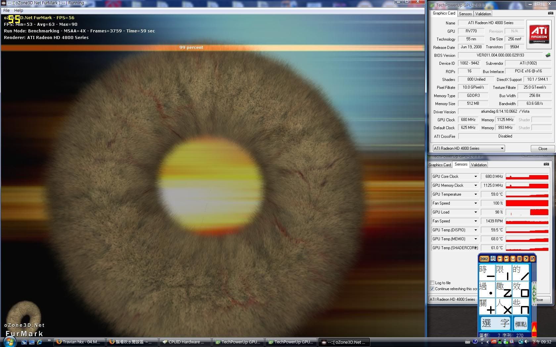Enable the Log to file checkbox
This screenshot has height=347, width=556.
[432, 283]
